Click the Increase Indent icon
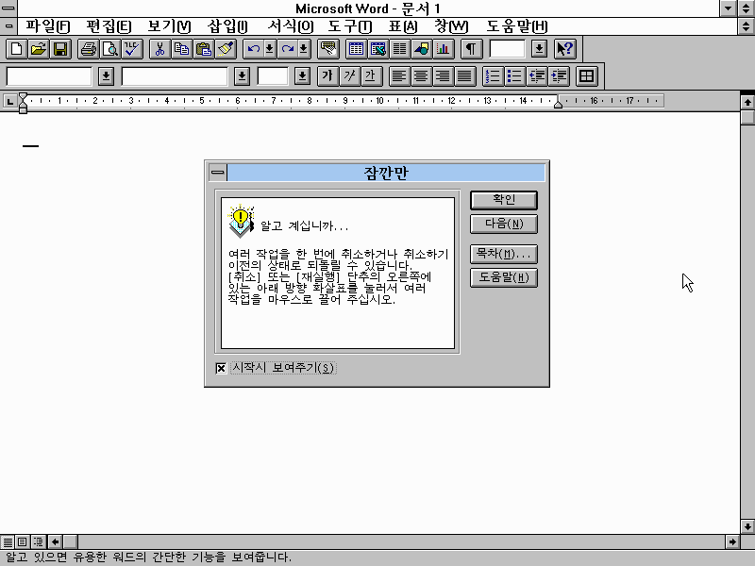 coord(559,76)
